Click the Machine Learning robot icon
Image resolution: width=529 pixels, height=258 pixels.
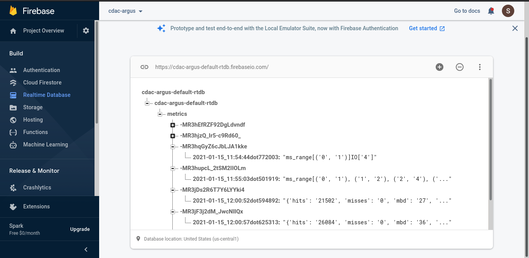click(13, 145)
